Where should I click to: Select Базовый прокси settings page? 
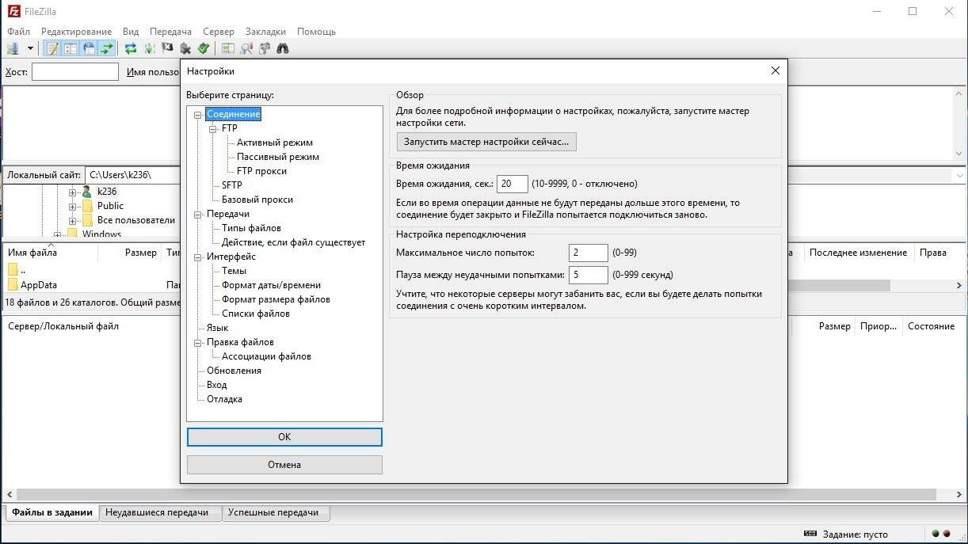pyautogui.click(x=257, y=200)
